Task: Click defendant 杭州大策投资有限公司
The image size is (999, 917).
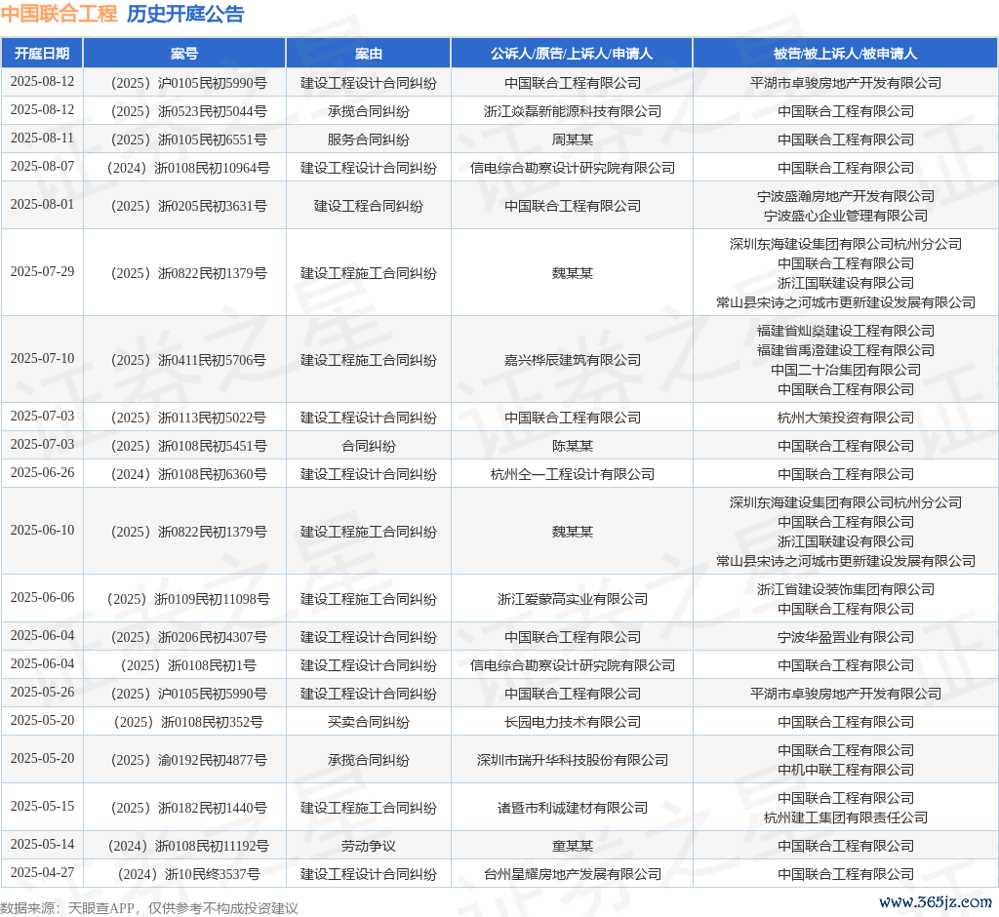Action: click(845, 418)
